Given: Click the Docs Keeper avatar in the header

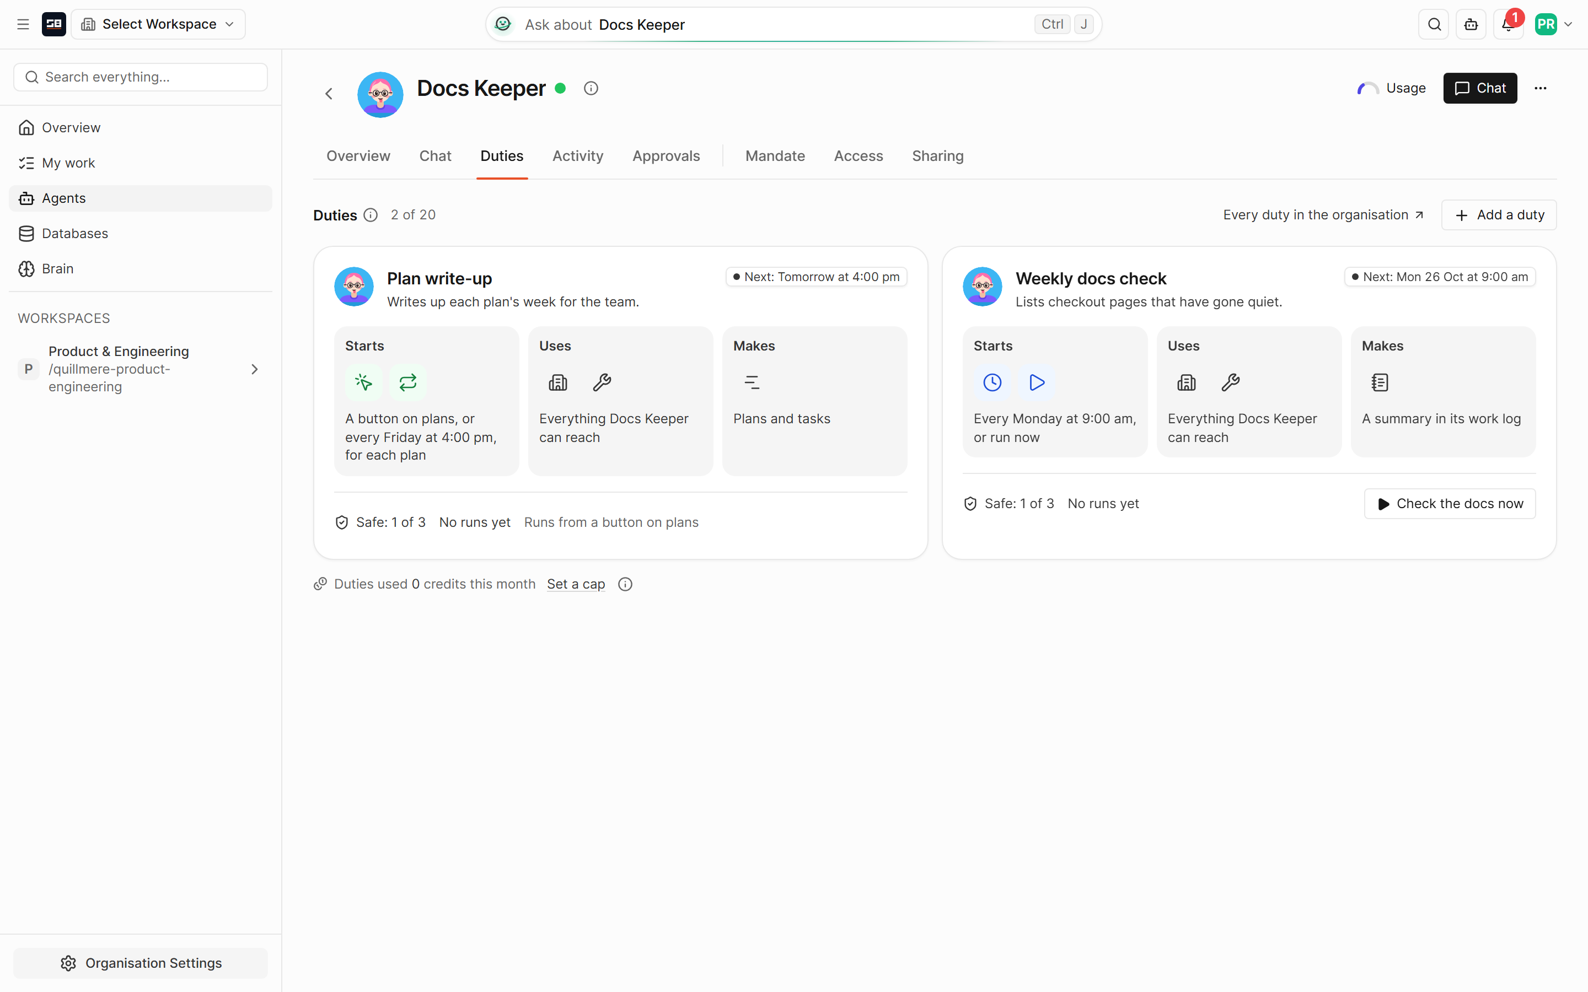Looking at the screenshot, I should coord(380,94).
